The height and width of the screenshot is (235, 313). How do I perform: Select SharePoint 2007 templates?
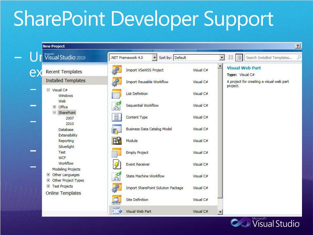point(70,118)
